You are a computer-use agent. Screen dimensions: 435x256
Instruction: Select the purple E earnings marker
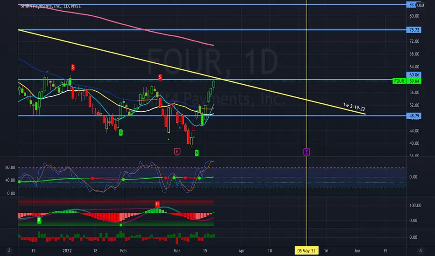click(307, 152)
